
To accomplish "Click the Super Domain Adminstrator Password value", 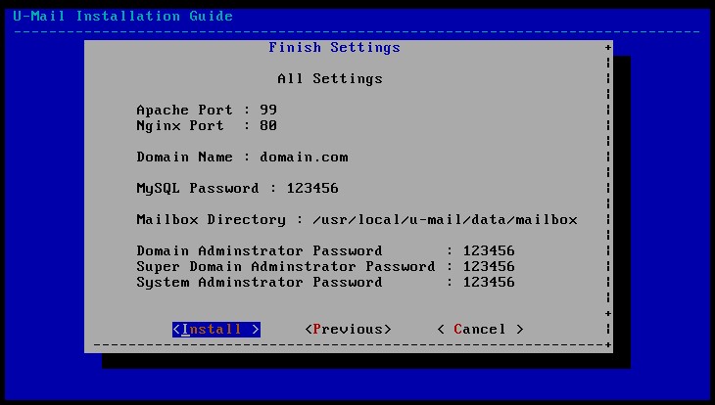I will (x=489, y=266).
